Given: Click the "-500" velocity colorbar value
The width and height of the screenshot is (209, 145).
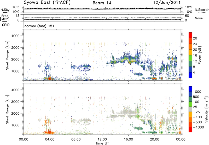Looking at the screenshot, I should (197, 122).
